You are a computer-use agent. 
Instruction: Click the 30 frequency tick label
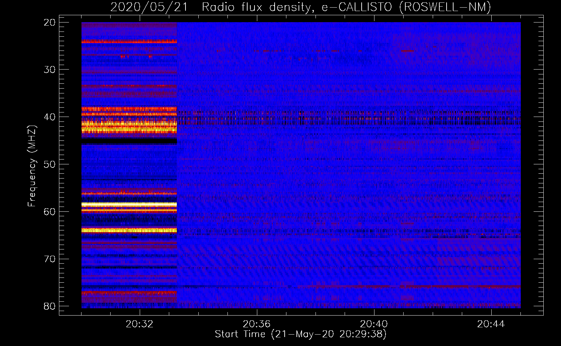point(50,70)
